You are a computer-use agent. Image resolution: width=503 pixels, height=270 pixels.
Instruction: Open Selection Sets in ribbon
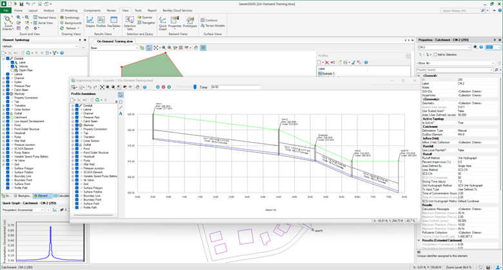[130, 23]
